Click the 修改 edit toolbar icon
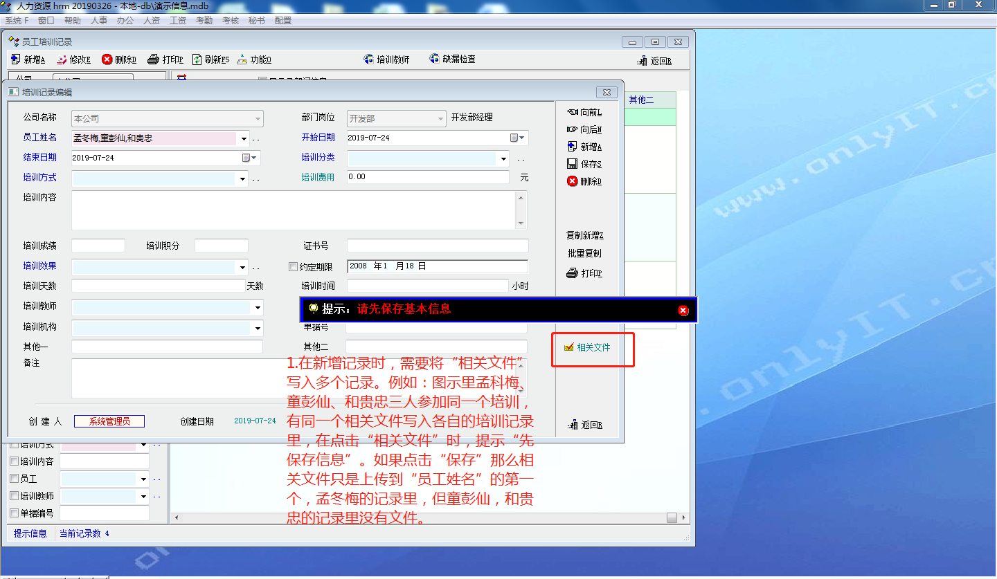 (62, 59)
